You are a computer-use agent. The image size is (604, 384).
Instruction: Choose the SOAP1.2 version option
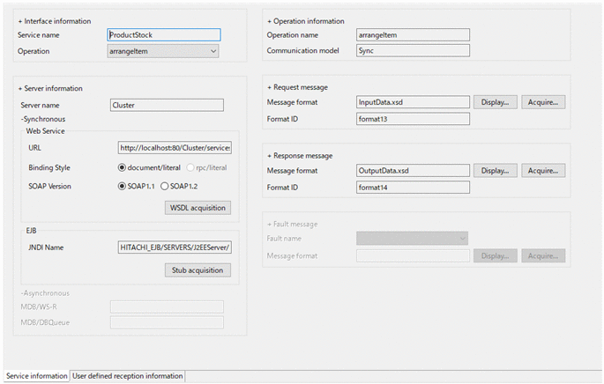click(x=164, y=186)
